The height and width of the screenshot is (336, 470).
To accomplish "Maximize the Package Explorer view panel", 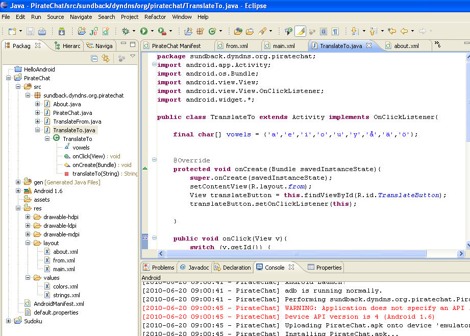I will pyautogui.click(x=133, y=44).
